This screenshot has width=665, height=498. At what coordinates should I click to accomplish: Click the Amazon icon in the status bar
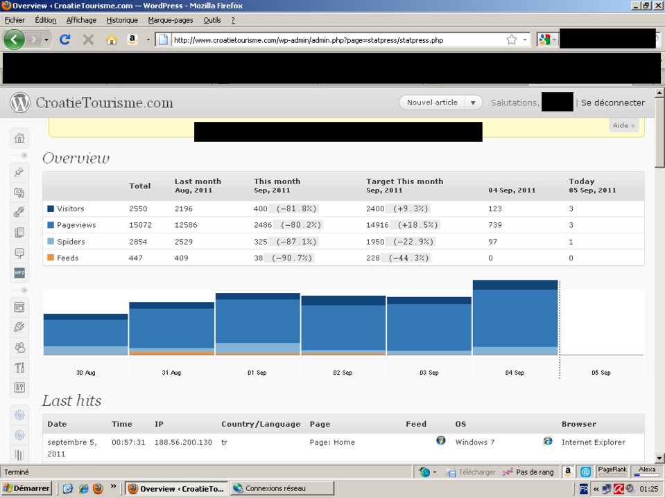tap(568, 471)
